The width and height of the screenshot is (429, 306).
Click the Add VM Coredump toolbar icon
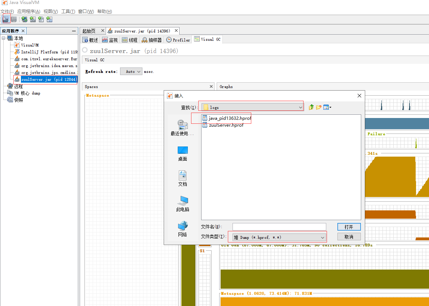(x=41, y=19)
